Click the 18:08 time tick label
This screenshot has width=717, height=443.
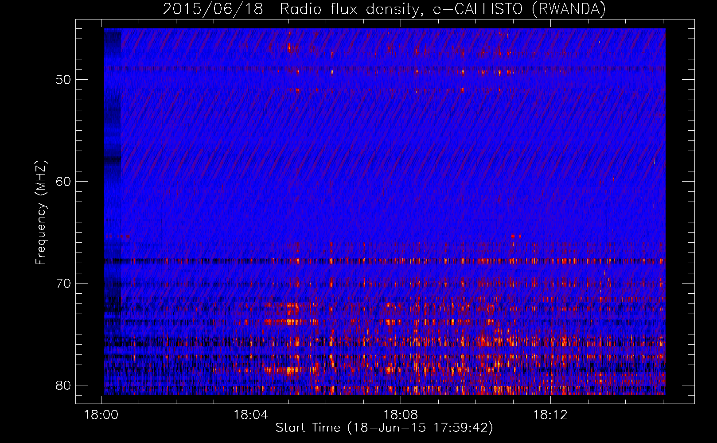[401, 415]
